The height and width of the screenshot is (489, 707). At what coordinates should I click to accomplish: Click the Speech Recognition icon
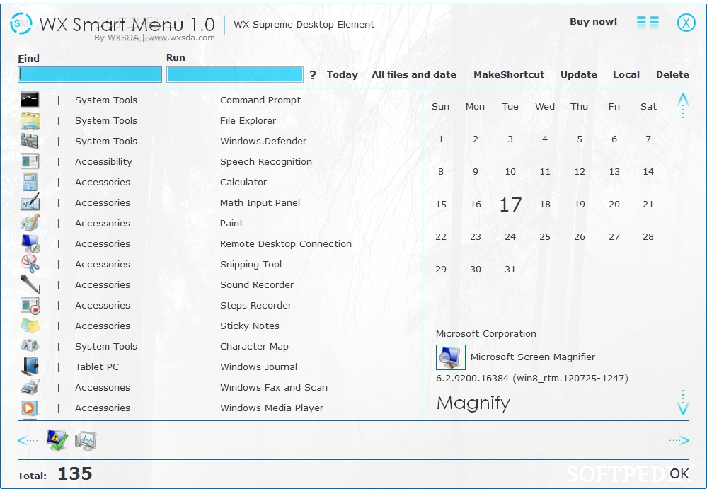pyautogui.click(x=30, y=161)
